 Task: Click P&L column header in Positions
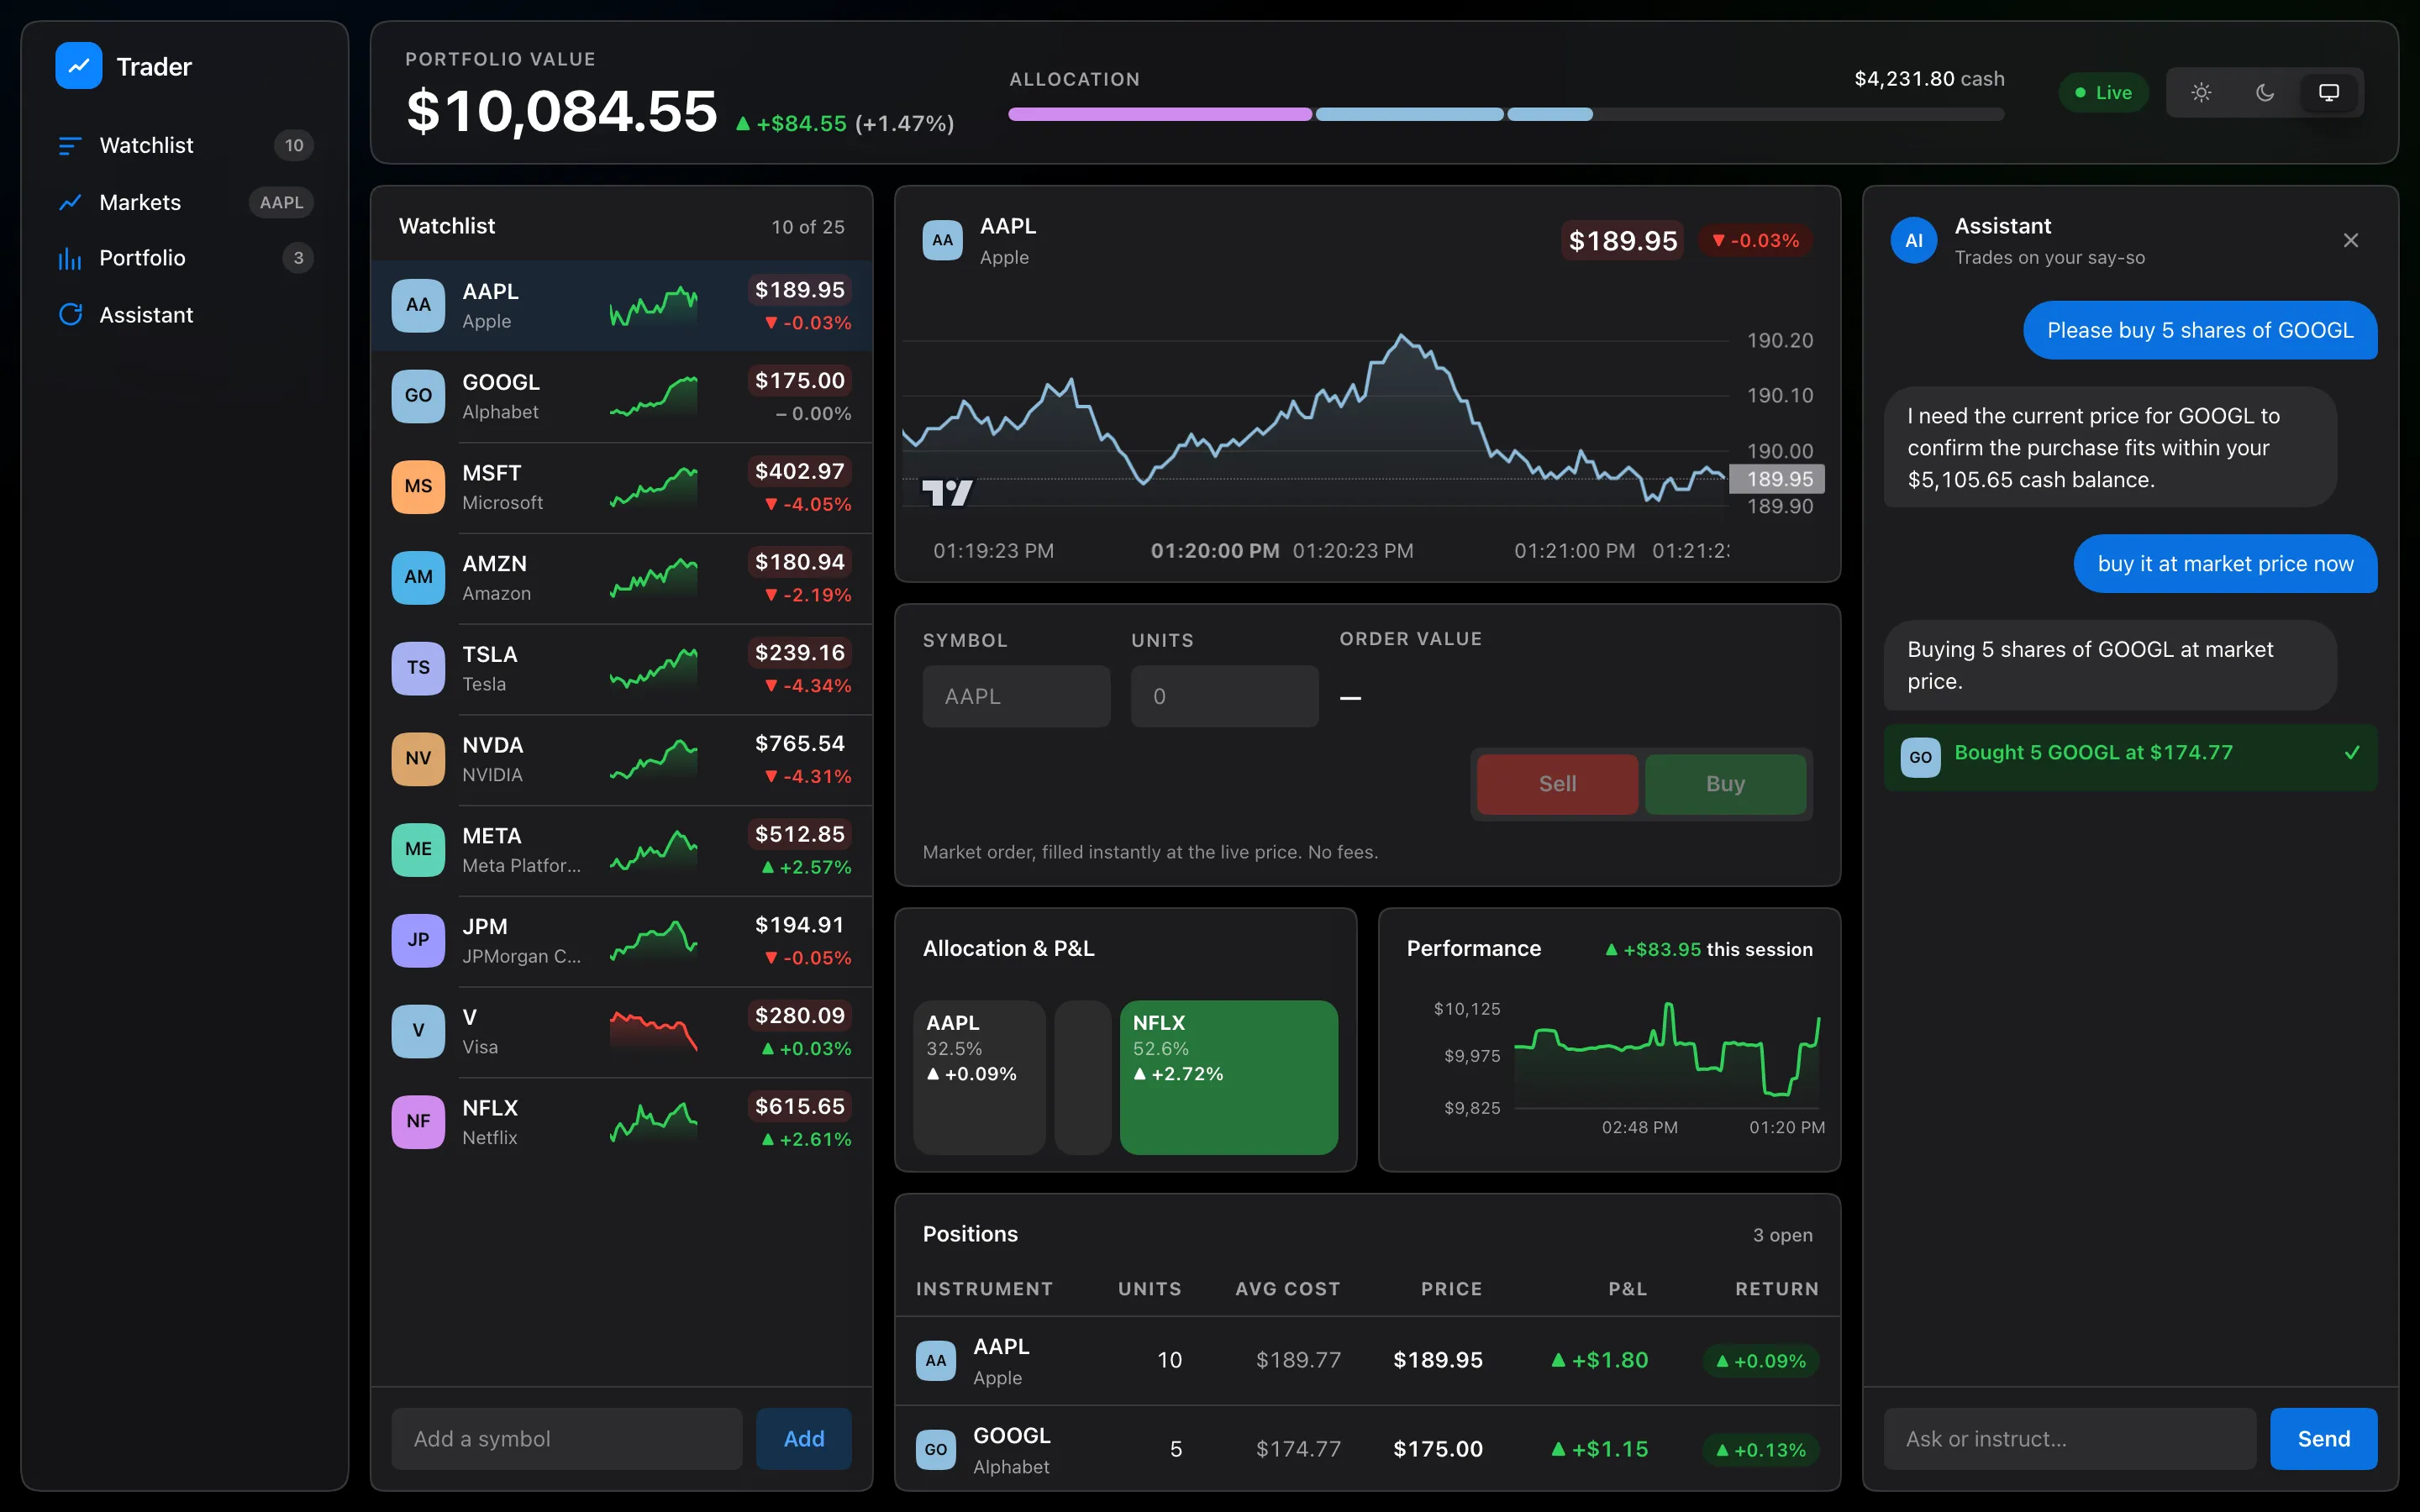(x=1627, y=1289)
